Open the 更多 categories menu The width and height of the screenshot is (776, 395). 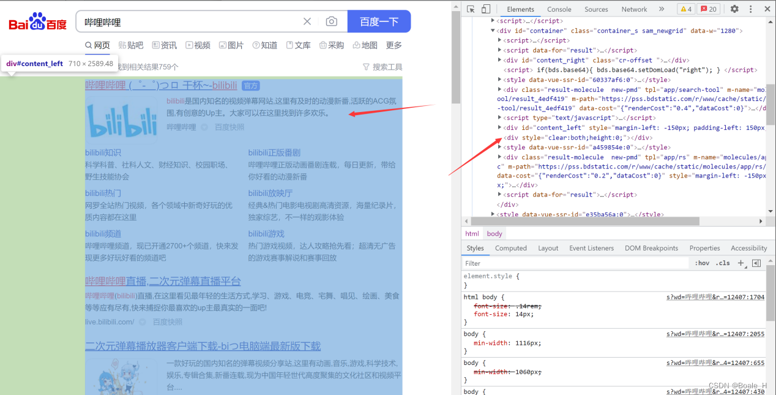tap(394, 45)
